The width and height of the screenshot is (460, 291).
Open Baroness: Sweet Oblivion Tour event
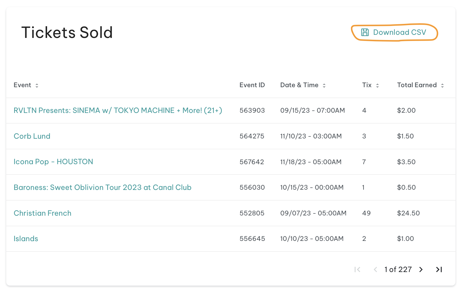pyautogui.click(x=103, y=187)
